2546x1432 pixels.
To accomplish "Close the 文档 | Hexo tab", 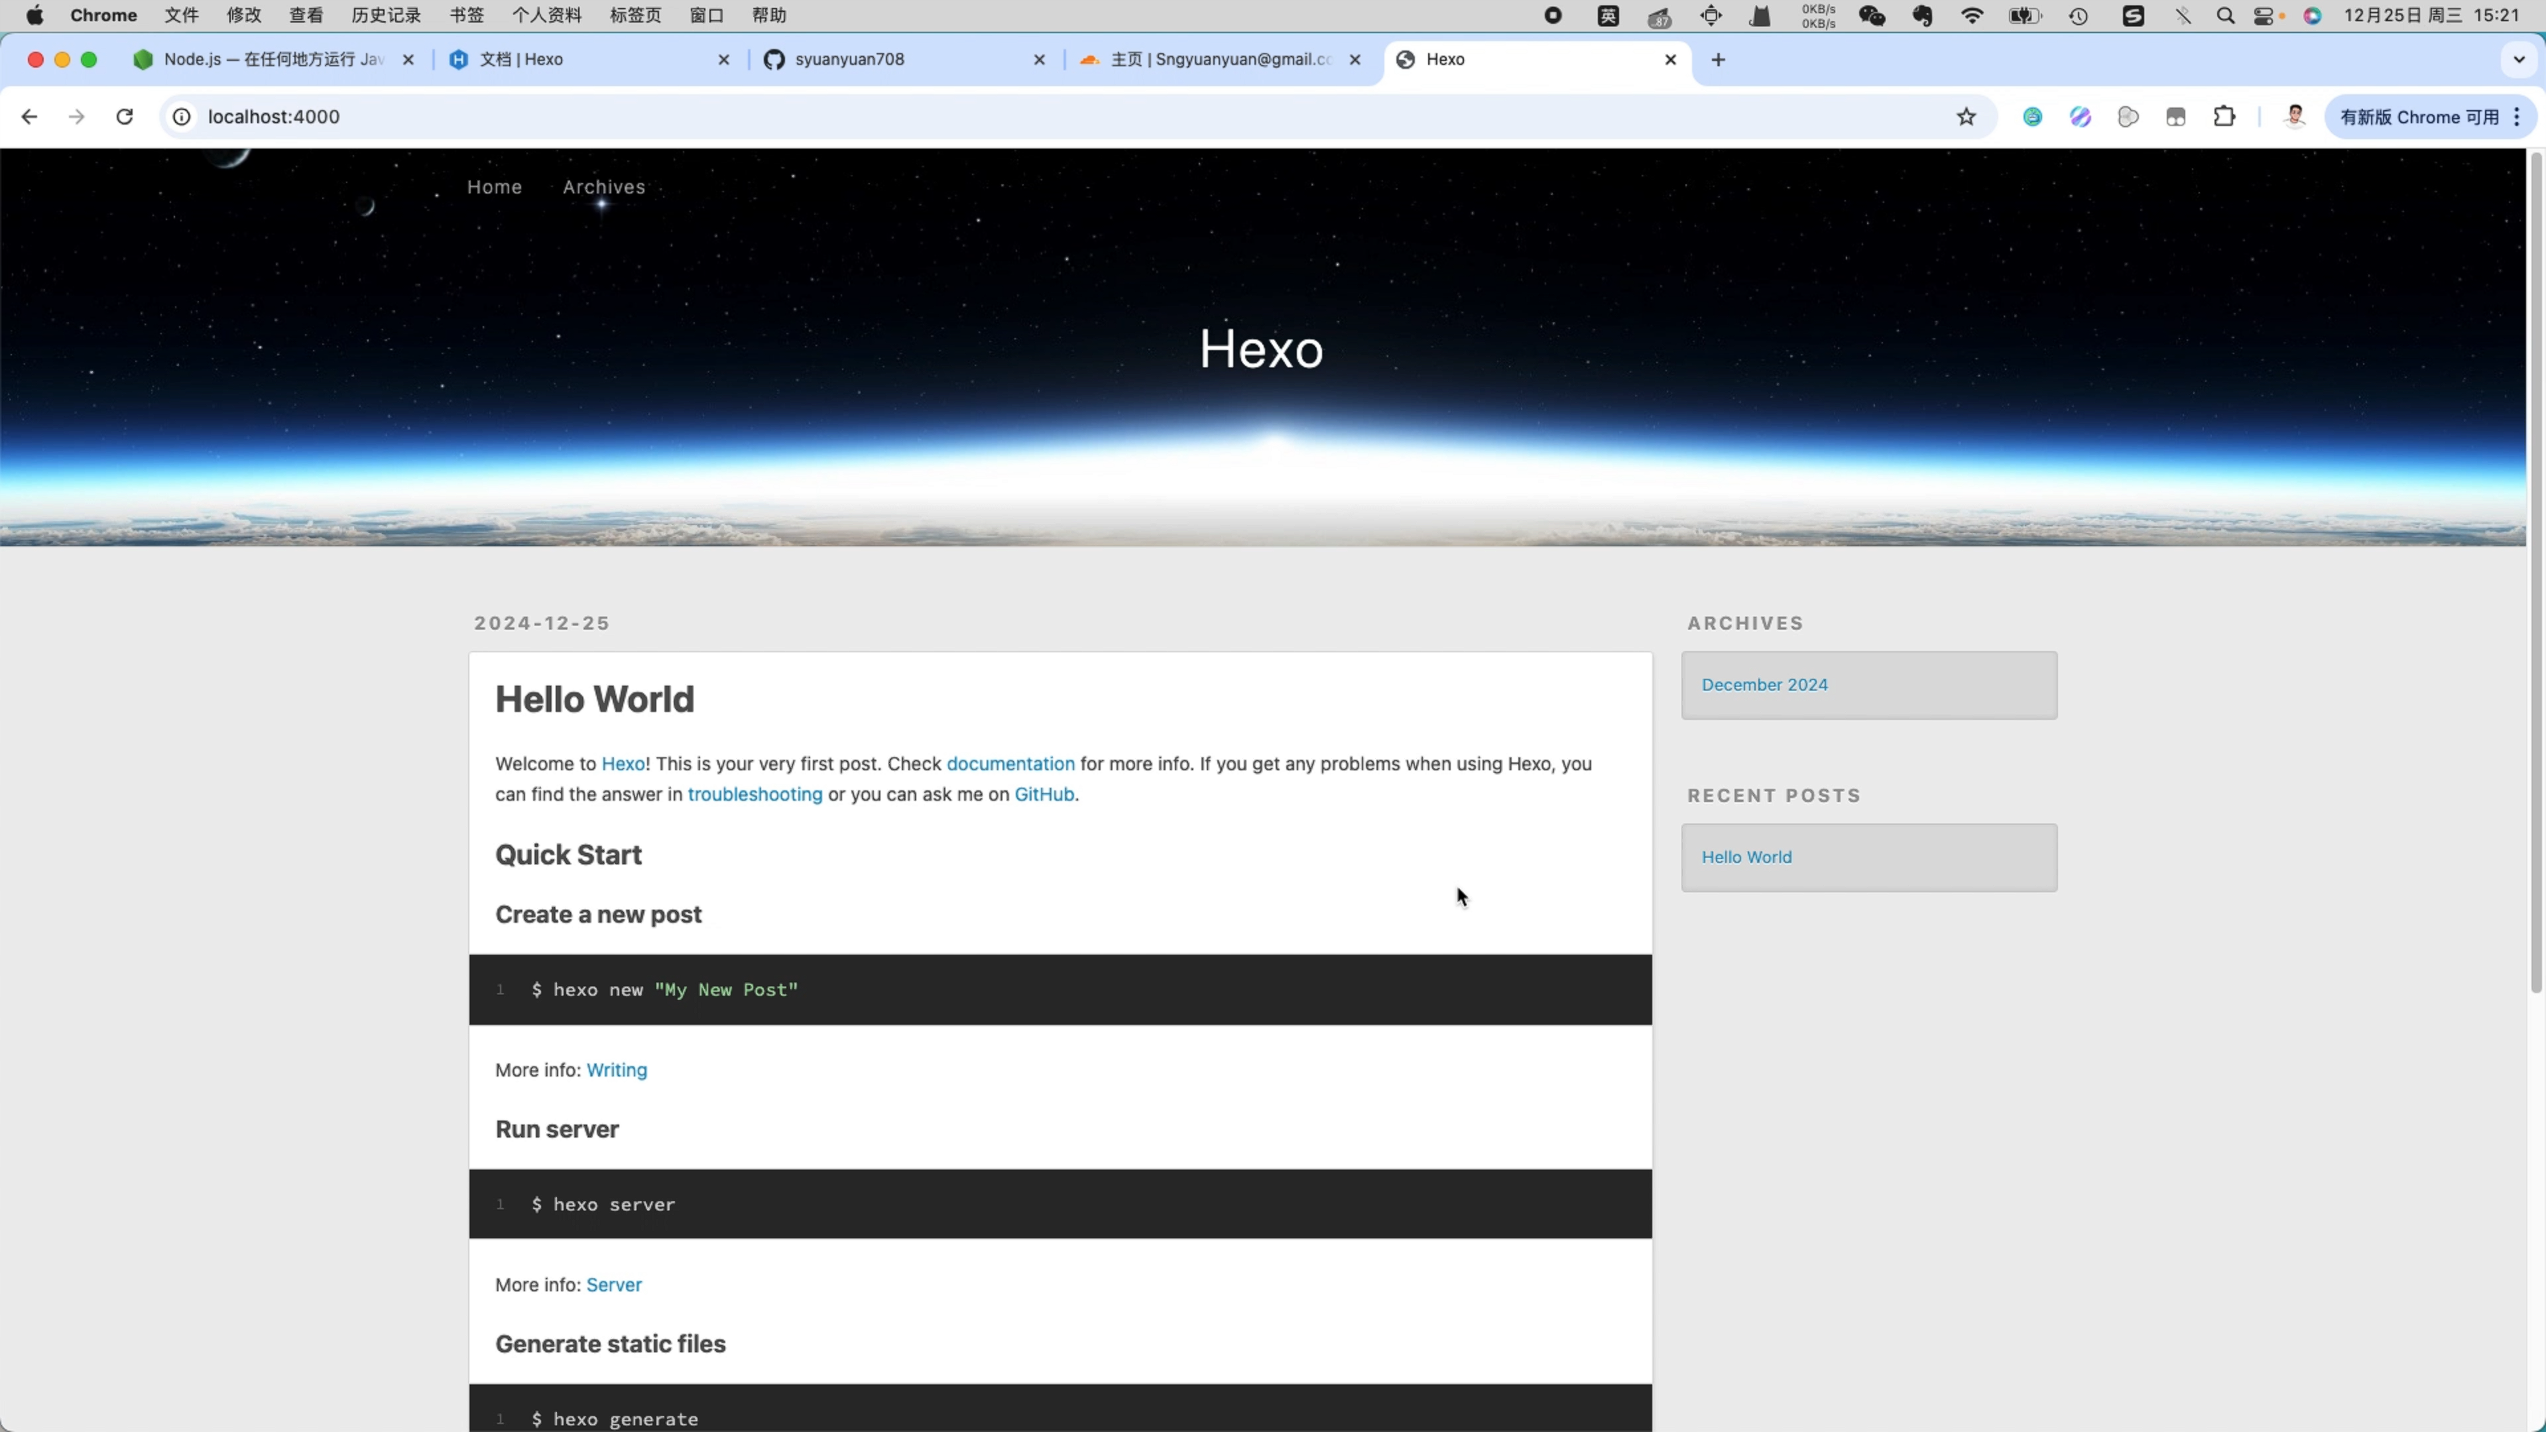I will 723,59.
